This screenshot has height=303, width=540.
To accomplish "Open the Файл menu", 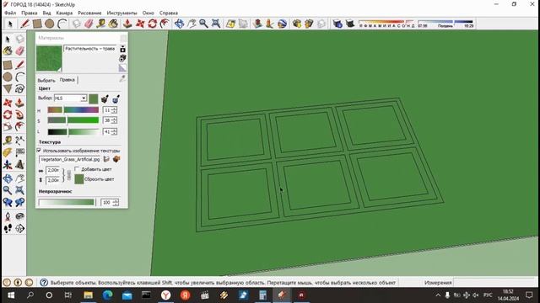I will tap(10, 13).
